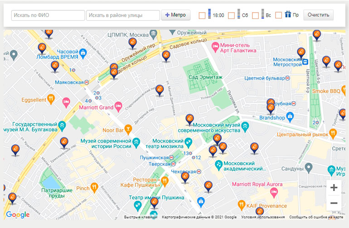Open the Центральный рынок food marker
This screenshot has width=349, height=228.
[x=333, y=133]
